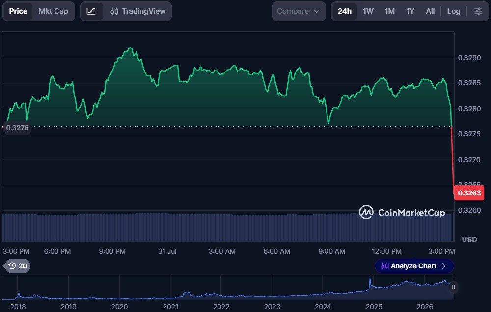
Task: Switch to the Mkt Cap tab
Action: pos(53,11)
